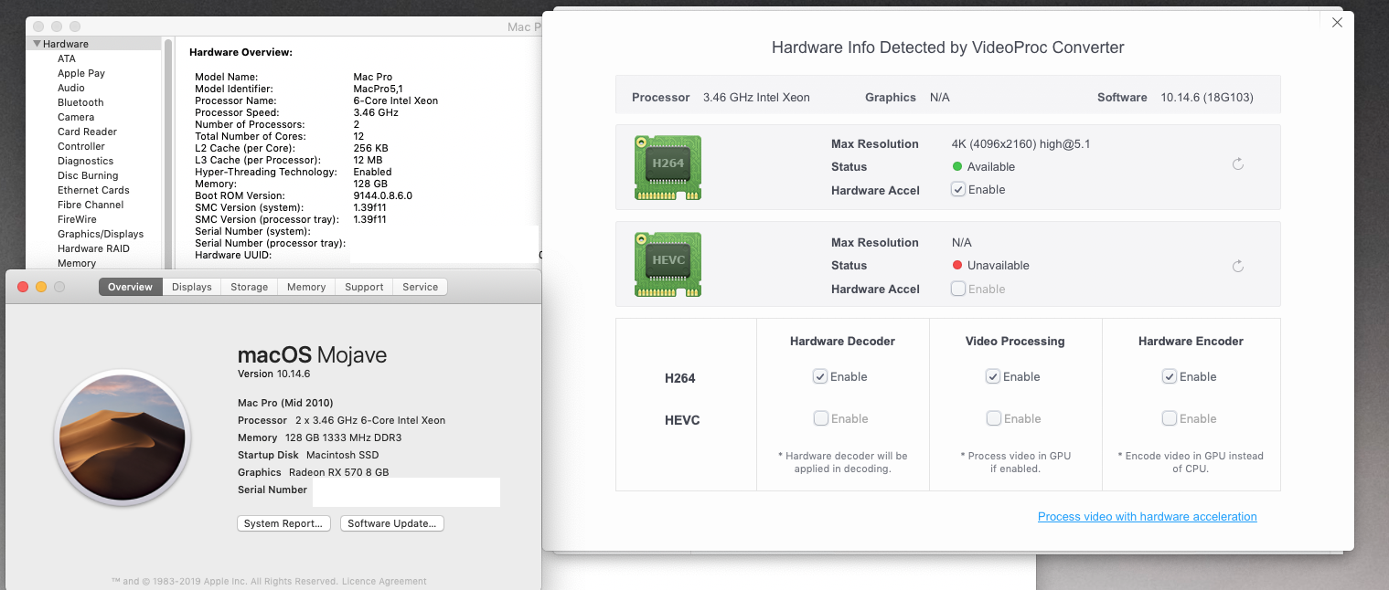1389x590 pixels.
Task: Click the Version 10.14.6 text
Action: (x=273, y=374)
